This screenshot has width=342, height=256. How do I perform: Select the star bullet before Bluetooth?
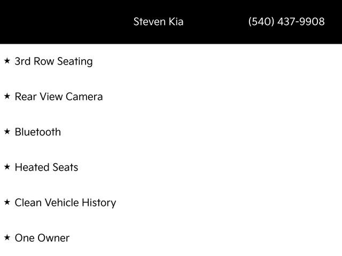7,131
